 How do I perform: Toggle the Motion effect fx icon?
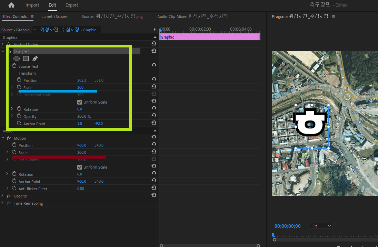(x=9, y=138)
